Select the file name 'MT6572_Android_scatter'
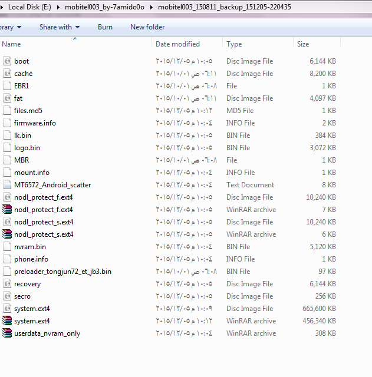 point(52,185)
